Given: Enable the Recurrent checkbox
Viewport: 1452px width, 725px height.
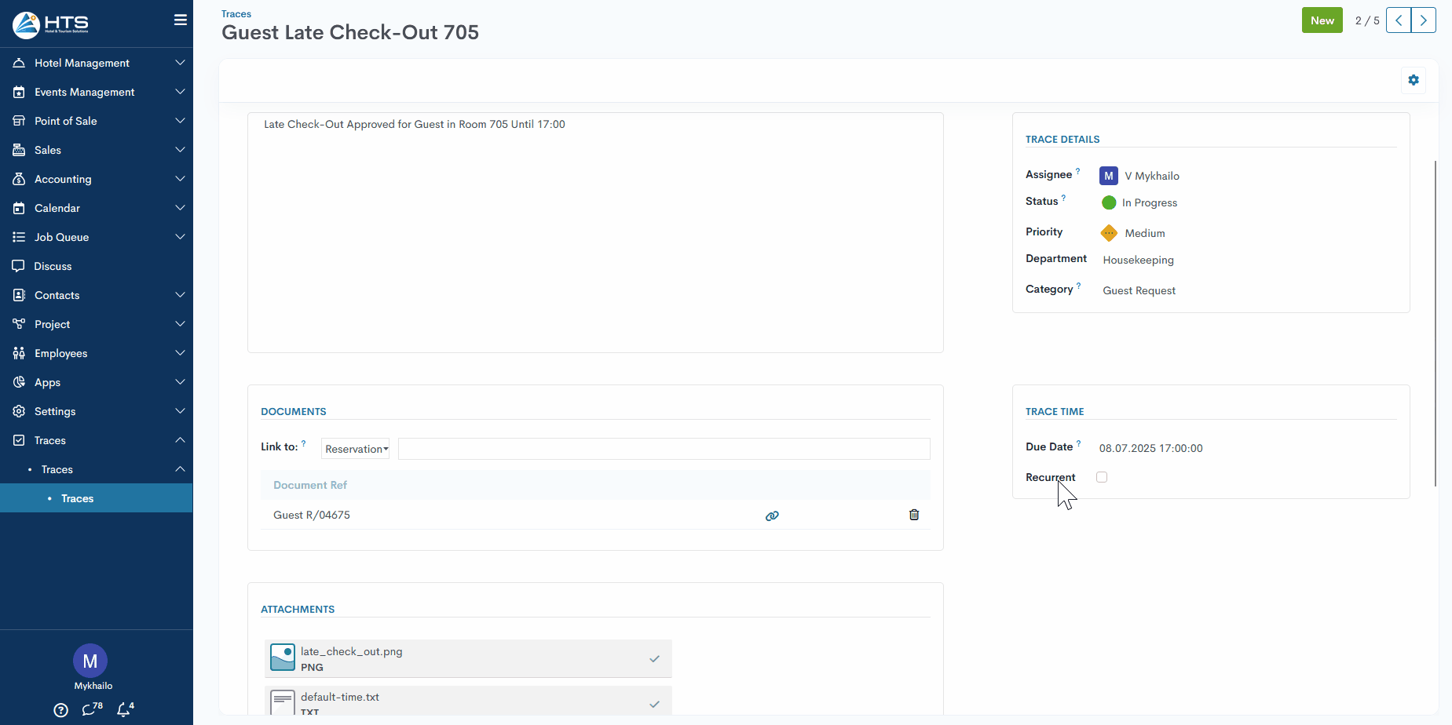Looking at the screenshot, I should point(1102,477).
